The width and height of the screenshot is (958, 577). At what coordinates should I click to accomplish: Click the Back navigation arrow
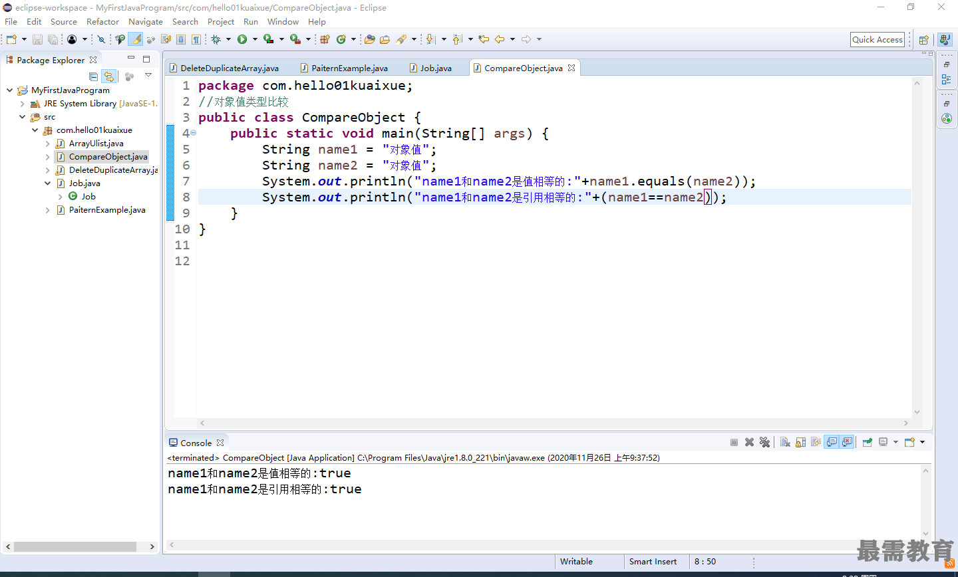(500, 40)
